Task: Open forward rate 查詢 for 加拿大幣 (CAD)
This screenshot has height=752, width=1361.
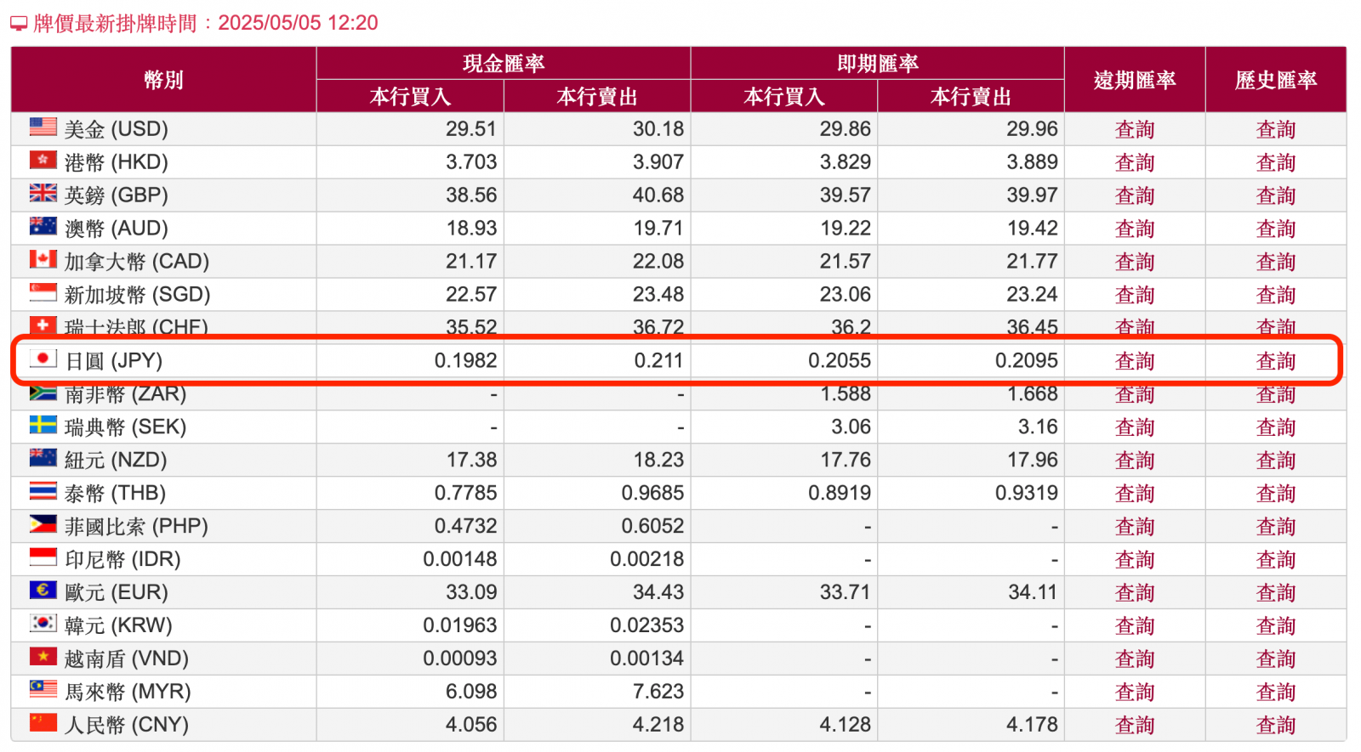Action: pyautogui.click(x=1135, y=262)
